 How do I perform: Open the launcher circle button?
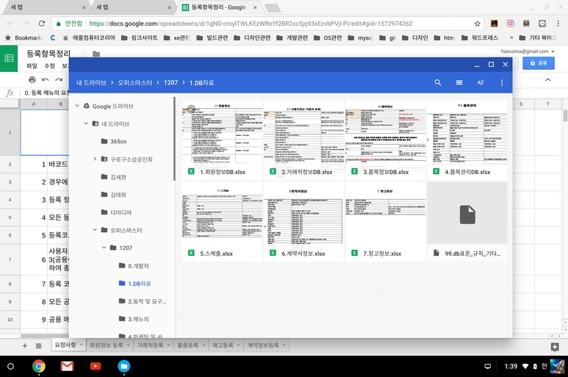click(x=10, y=366)
